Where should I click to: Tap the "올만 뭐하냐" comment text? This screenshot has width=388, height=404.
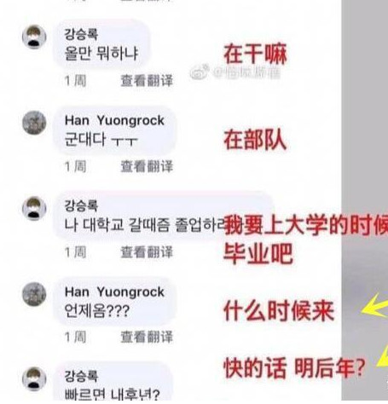click(101, 53)
